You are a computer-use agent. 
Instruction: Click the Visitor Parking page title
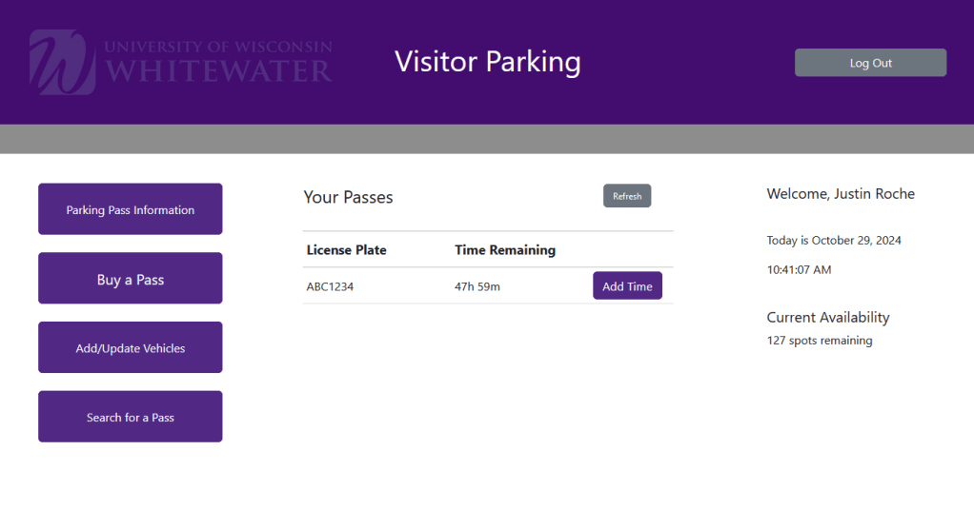click(x=487, y=61)
